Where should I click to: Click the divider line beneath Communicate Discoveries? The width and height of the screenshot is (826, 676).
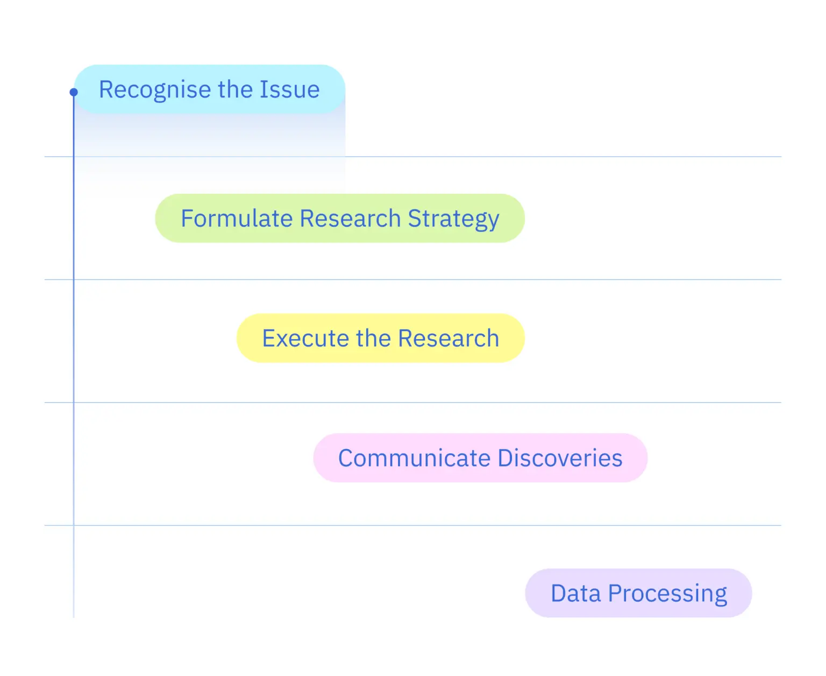pyautogui.click(x=413, y=525)
